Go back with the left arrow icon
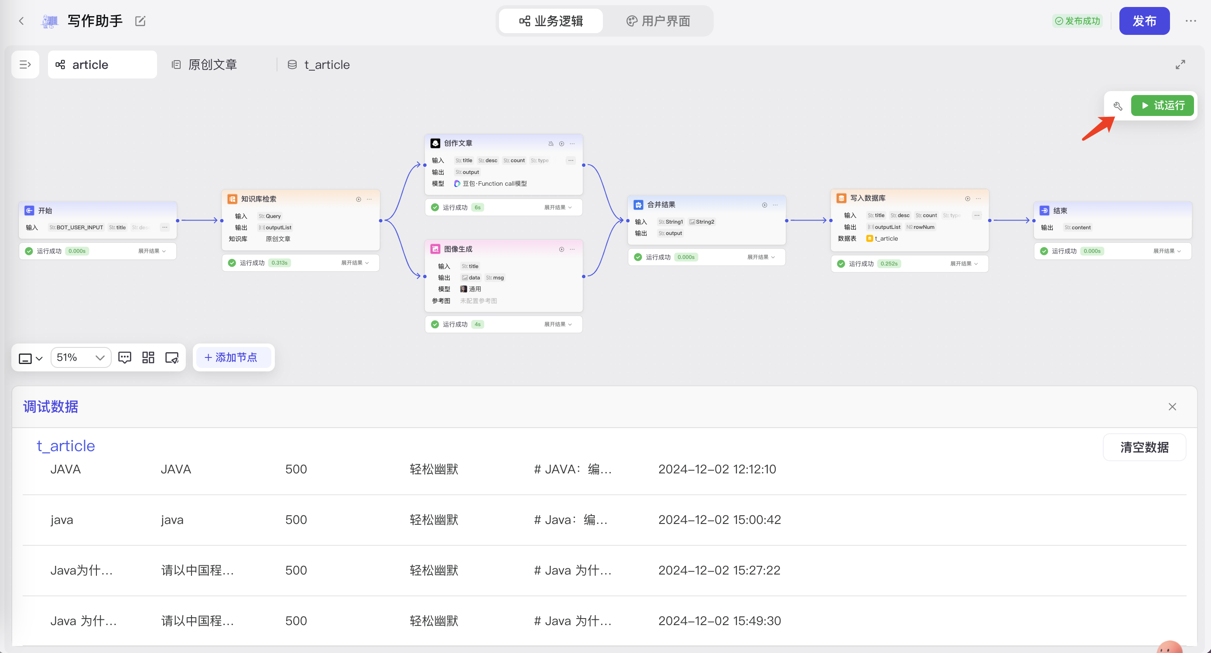The height and width of the screenshot is (653, 1211). coord(21,21)
